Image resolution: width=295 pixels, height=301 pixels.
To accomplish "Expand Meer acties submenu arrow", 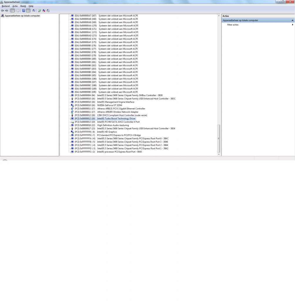I will 293,25.
